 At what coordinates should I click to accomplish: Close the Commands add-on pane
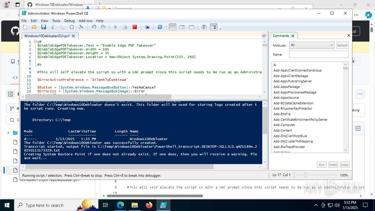[349, 35]
